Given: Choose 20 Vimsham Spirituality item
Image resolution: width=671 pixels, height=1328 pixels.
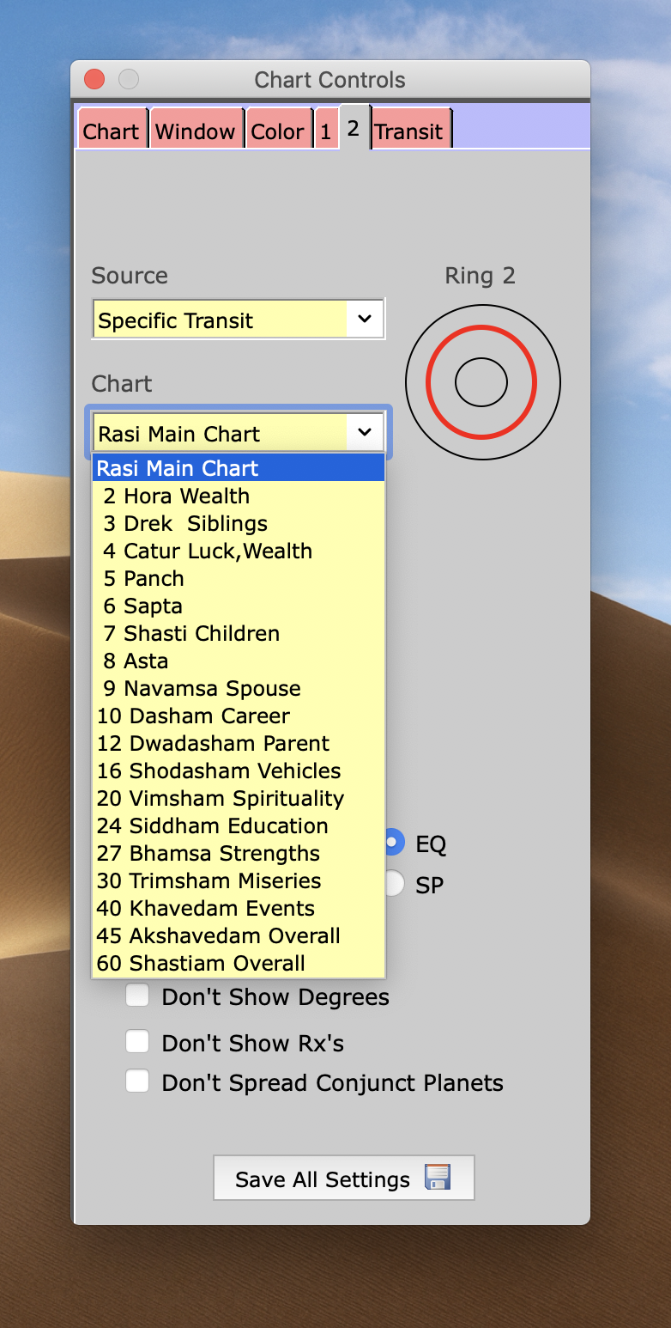Looking at the screenshot, I should [221, 798].
